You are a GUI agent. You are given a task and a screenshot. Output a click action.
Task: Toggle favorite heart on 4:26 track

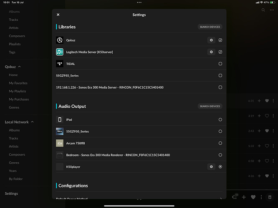[x=267, y=176]
